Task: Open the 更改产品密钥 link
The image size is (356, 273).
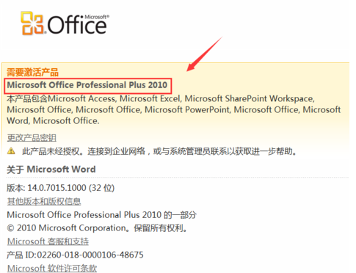Action: pos(32,138)
